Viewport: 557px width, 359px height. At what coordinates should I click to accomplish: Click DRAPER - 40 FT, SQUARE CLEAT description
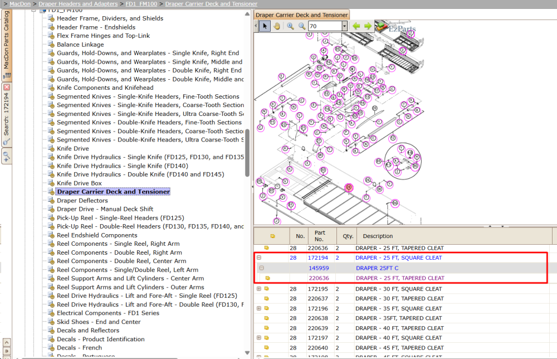pos(399,338)
